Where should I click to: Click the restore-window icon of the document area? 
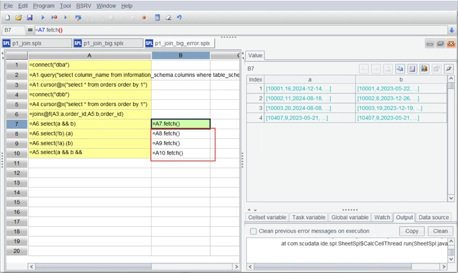pyautogui.click(x=440, y=44)
